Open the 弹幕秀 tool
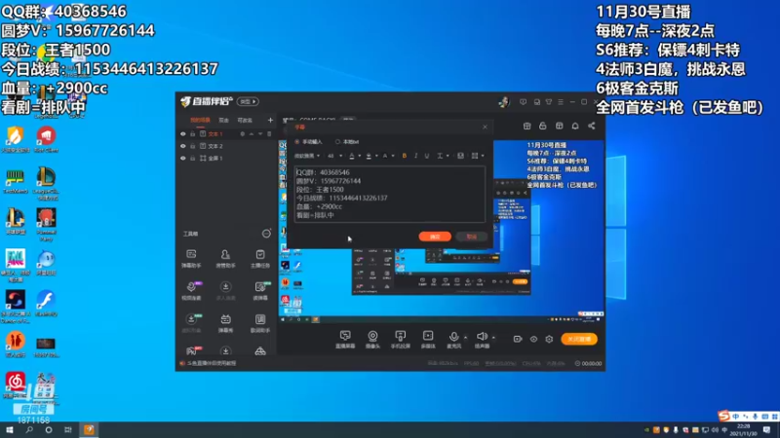The image size is (780, 438). (225, 323)
